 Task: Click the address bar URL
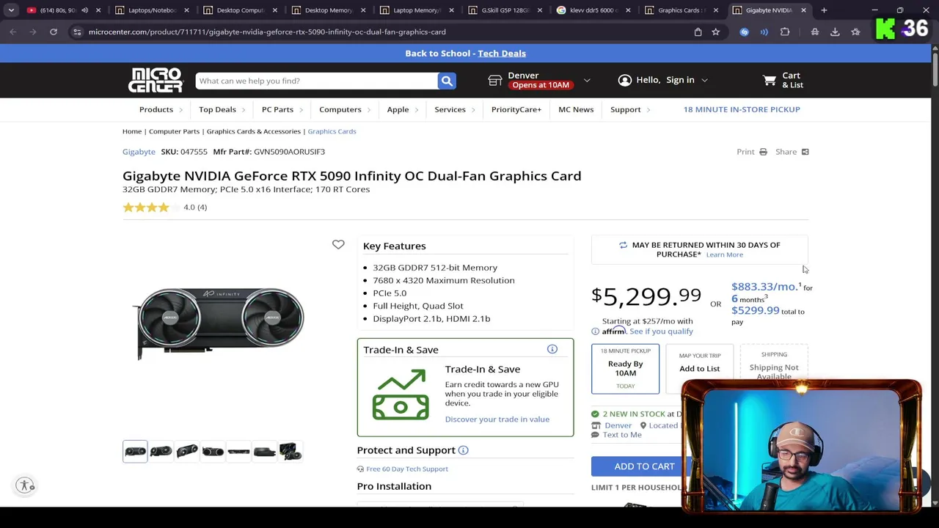point(267,32)
